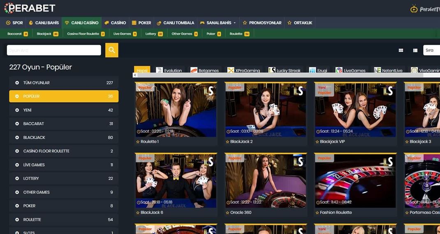Filter by Other Games in green bar
The width and height of the screenshot is (440, 234).
184,34
